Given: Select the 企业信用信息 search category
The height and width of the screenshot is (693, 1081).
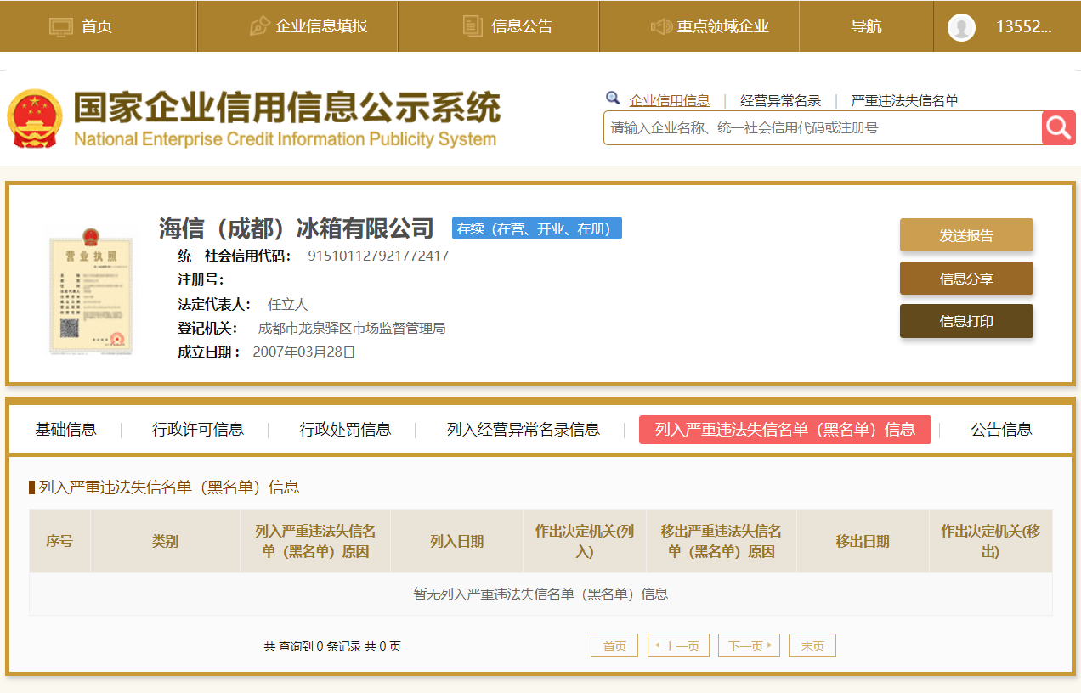Looking at the screenshot, I should [670, 100].
